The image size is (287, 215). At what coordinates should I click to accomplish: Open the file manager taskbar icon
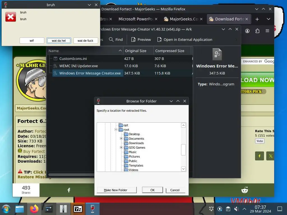(x=19, y=209)
